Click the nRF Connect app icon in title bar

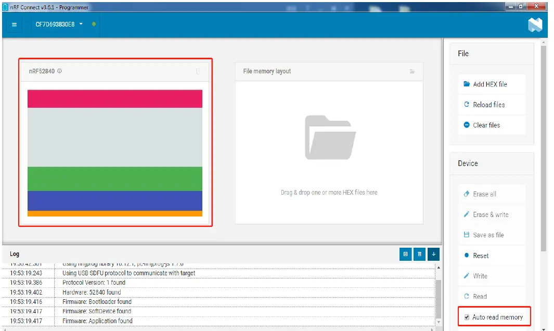[x=5, y=7]
